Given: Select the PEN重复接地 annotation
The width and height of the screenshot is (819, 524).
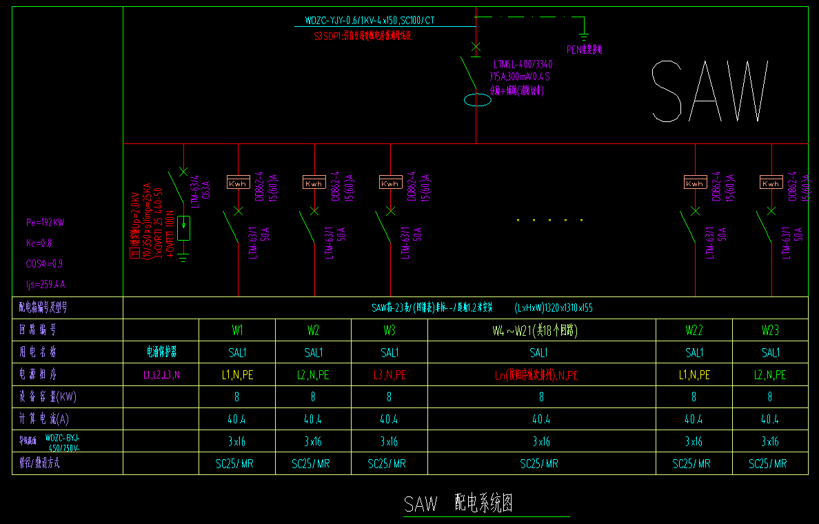Looking at the screenshot, I should click(585, 50).
